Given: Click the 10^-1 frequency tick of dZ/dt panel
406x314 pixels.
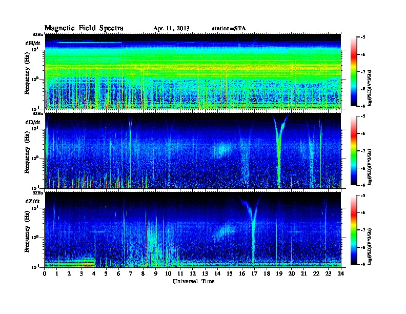Looking at the screenshot, I should (35, 267).
